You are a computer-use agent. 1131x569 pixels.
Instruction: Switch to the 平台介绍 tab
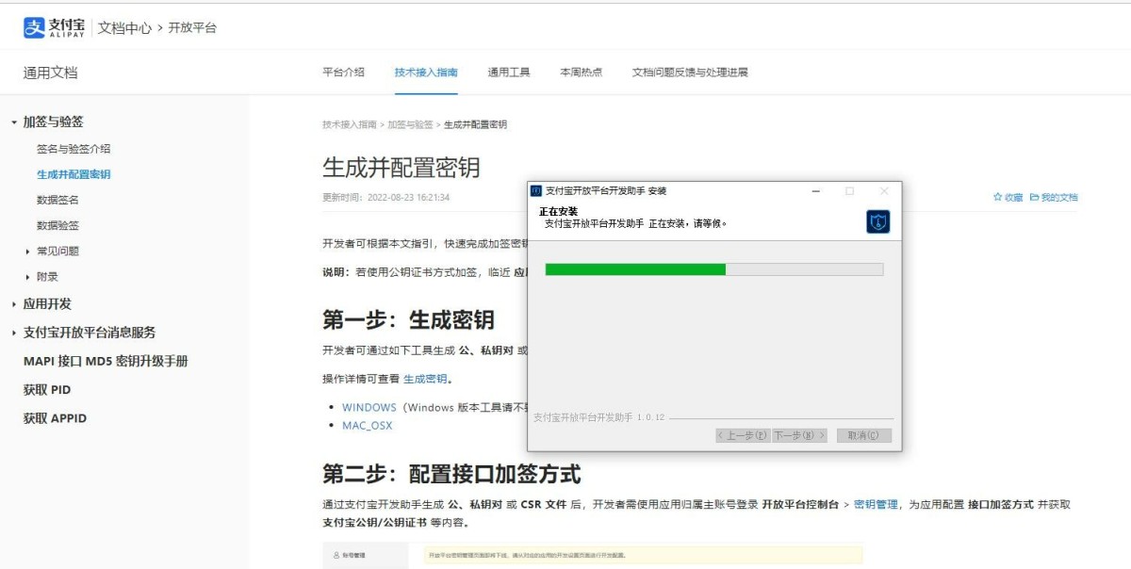[343, 73]
